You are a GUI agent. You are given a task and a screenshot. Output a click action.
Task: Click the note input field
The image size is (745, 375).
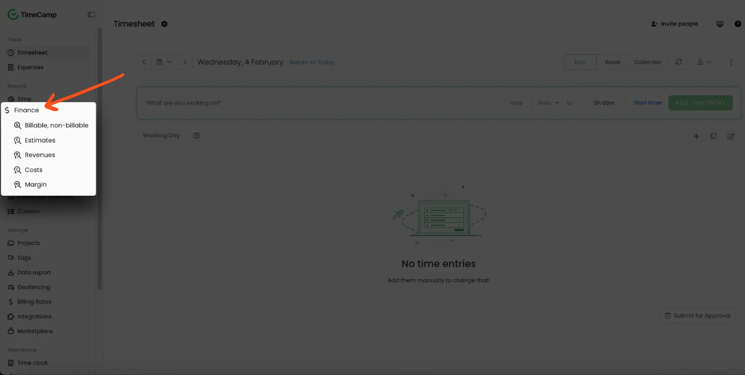[516, 103]
